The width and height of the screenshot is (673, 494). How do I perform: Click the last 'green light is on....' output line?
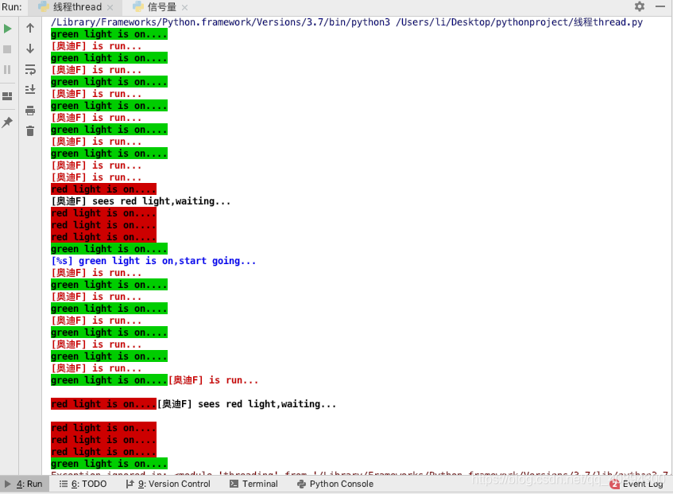(109, 464)
